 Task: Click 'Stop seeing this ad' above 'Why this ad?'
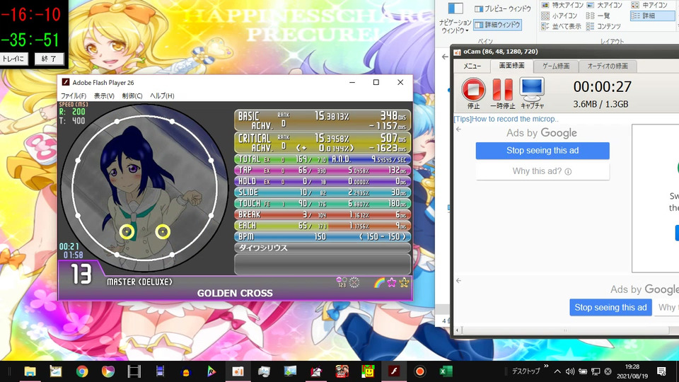(x=542, y=151)
